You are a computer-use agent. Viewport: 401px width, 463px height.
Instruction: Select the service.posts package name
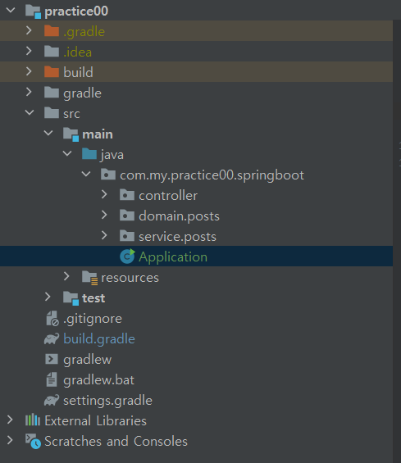pyautogui.click(x=177, y=237)
